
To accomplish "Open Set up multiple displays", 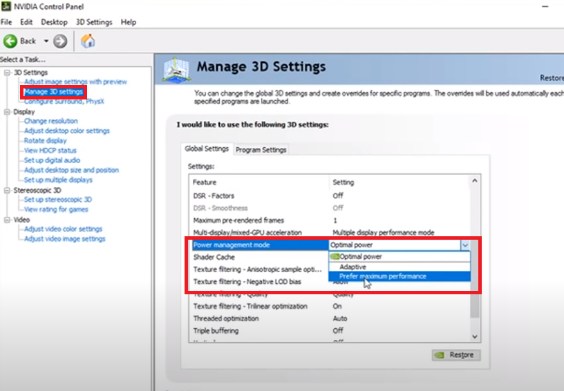I will click(x=58, y=180).
